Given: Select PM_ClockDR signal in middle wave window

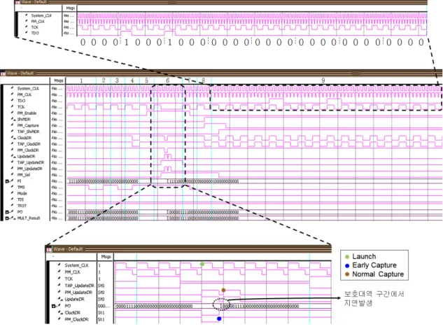Looking at the screenshot, I should (x=28, y=150).
